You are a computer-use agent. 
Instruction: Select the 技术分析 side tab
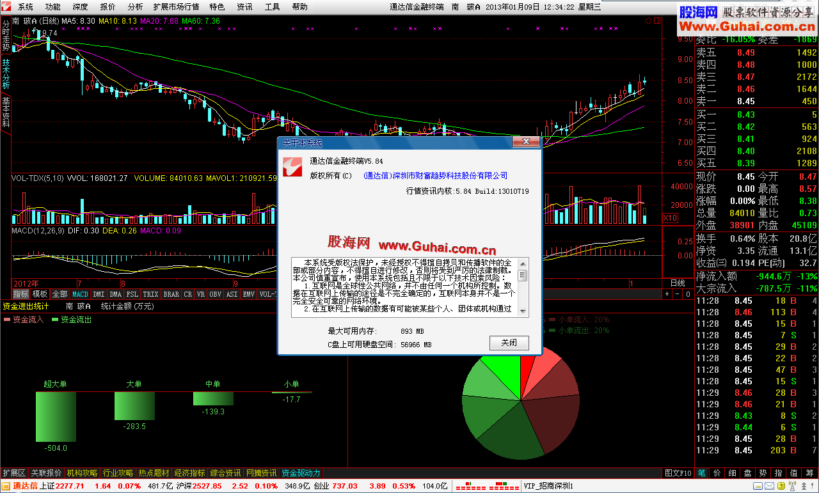coord(6,74)
